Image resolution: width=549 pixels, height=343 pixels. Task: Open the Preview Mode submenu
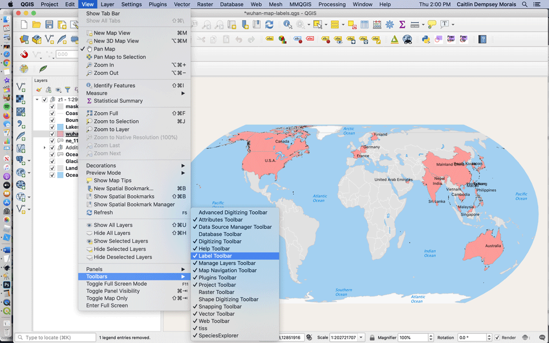pos(135,173)
